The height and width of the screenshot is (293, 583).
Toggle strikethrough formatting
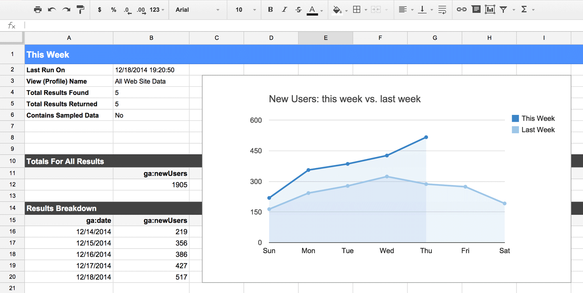pos(298,9)
